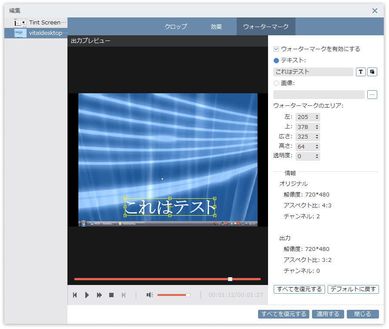The image size is (389, 329).
Task: Step to next frame icon
Action: tap(123, 295)
